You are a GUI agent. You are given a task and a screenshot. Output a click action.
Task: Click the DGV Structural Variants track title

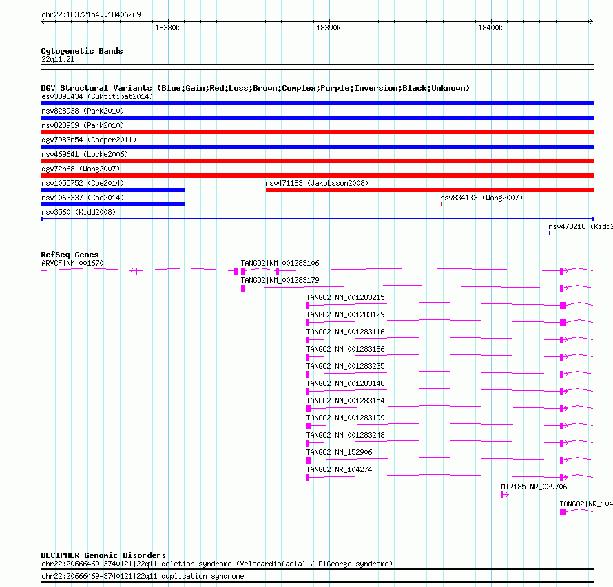[256, 88]
